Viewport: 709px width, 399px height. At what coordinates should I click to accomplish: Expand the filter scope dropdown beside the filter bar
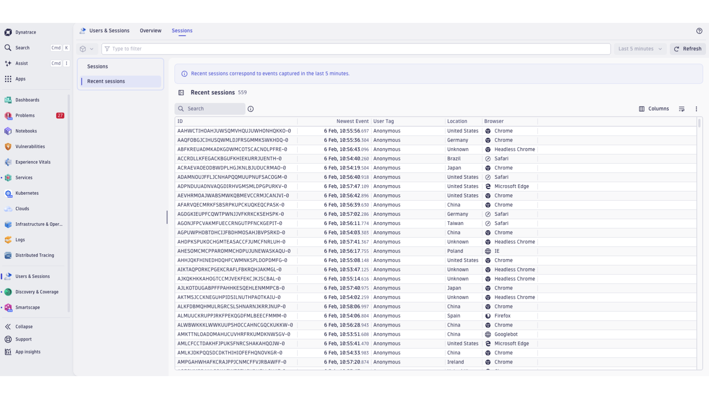point(87,48)
